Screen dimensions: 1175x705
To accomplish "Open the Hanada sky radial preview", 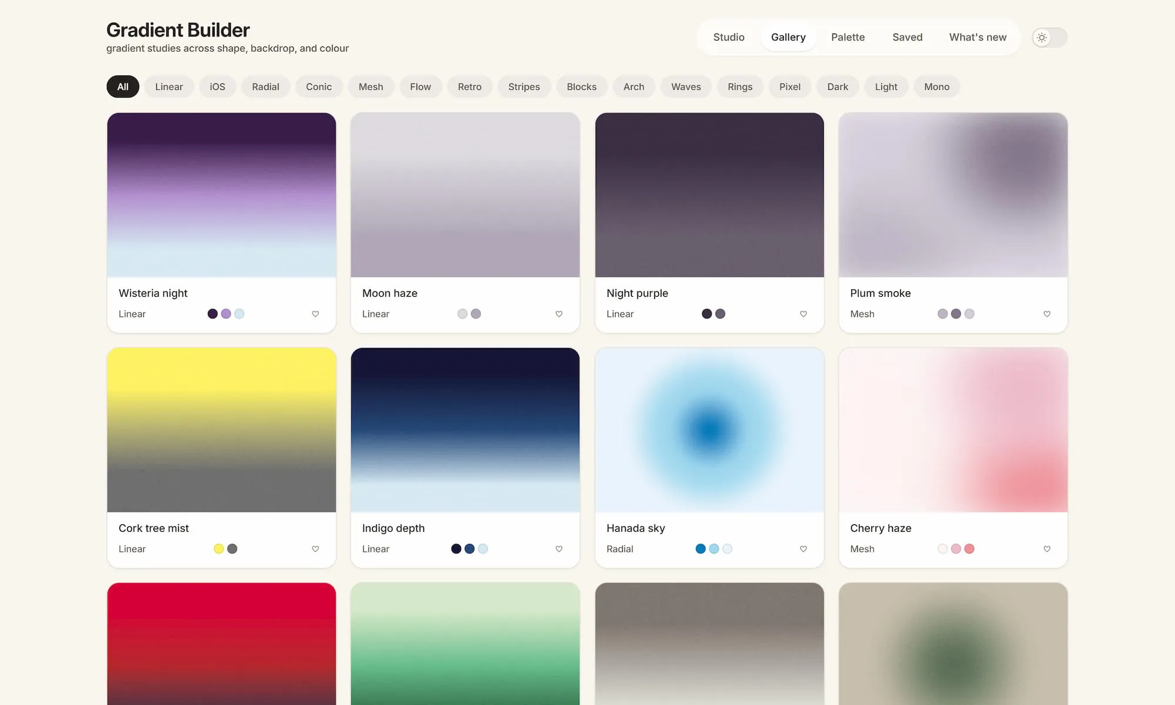I will (710, 430).
